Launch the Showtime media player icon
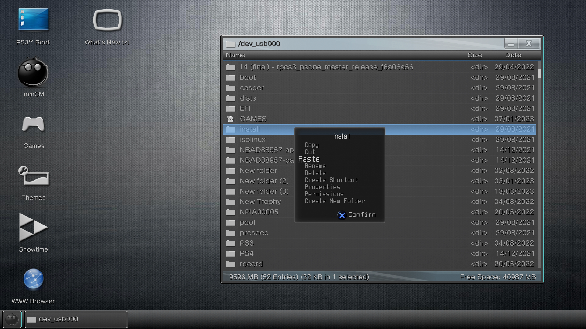The image size is (586, 329). 33,227
